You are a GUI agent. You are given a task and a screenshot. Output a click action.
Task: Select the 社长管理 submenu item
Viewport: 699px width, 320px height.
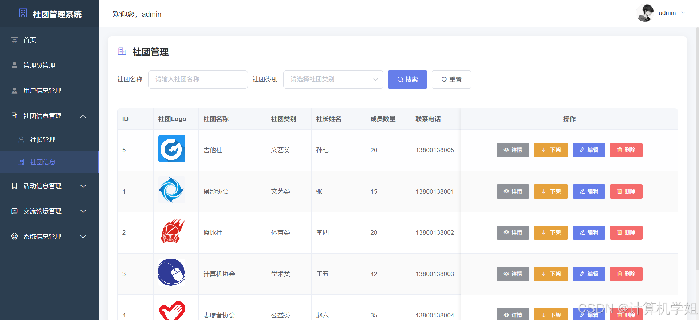point(50,139)
